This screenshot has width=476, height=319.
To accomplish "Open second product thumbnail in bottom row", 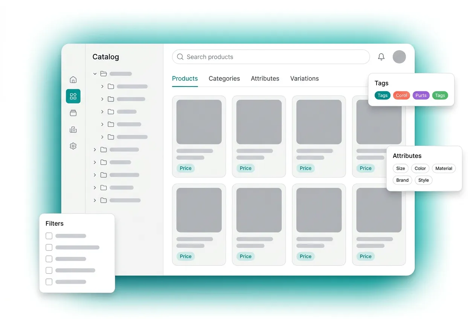I will pyautogui.click(x=259, y=210).
